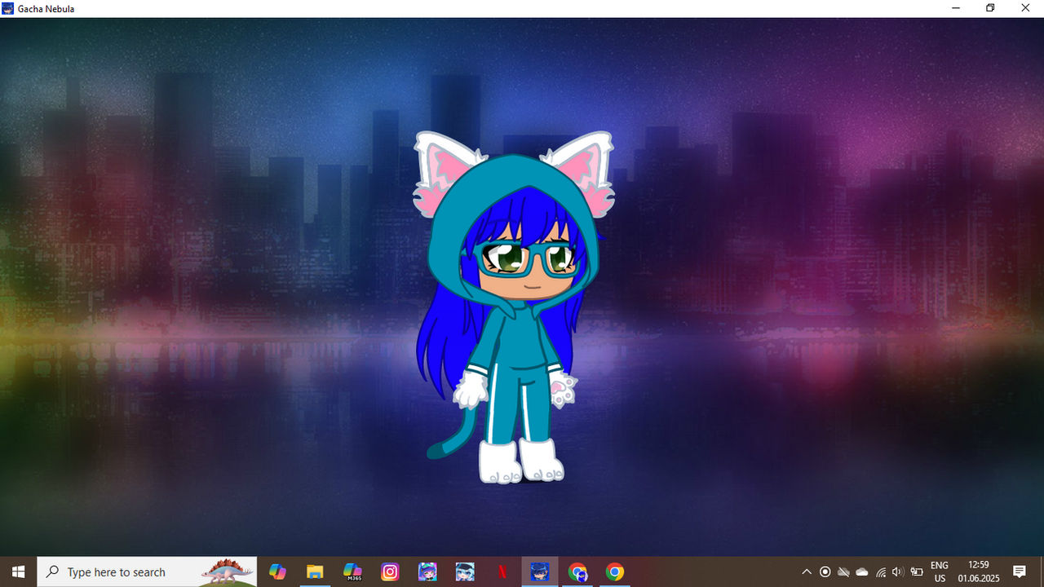Launch the Microsoft 365 app in the taskbar
This screenshot has width=1044, height=587.
pyautogui.click(x=352, y=572)
